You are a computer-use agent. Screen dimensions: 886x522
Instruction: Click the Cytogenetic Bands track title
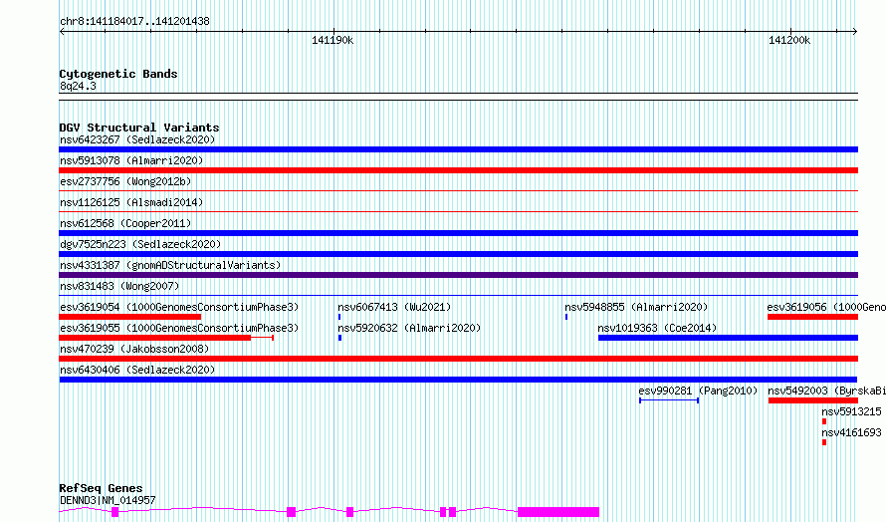pos(118,74)
